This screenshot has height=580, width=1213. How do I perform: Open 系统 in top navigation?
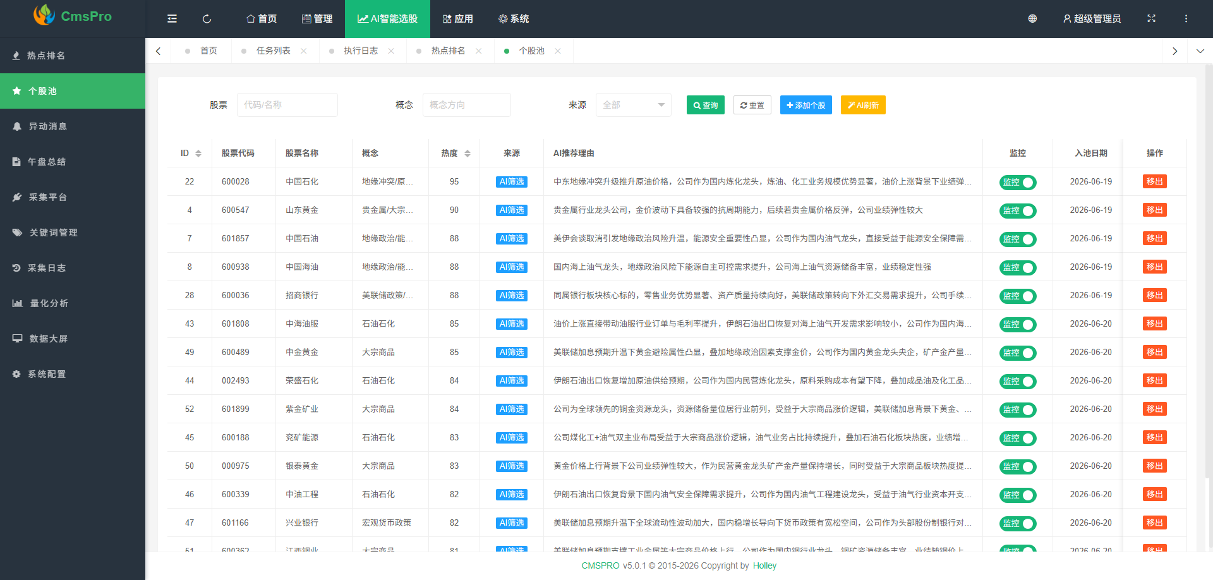(514, 19)
